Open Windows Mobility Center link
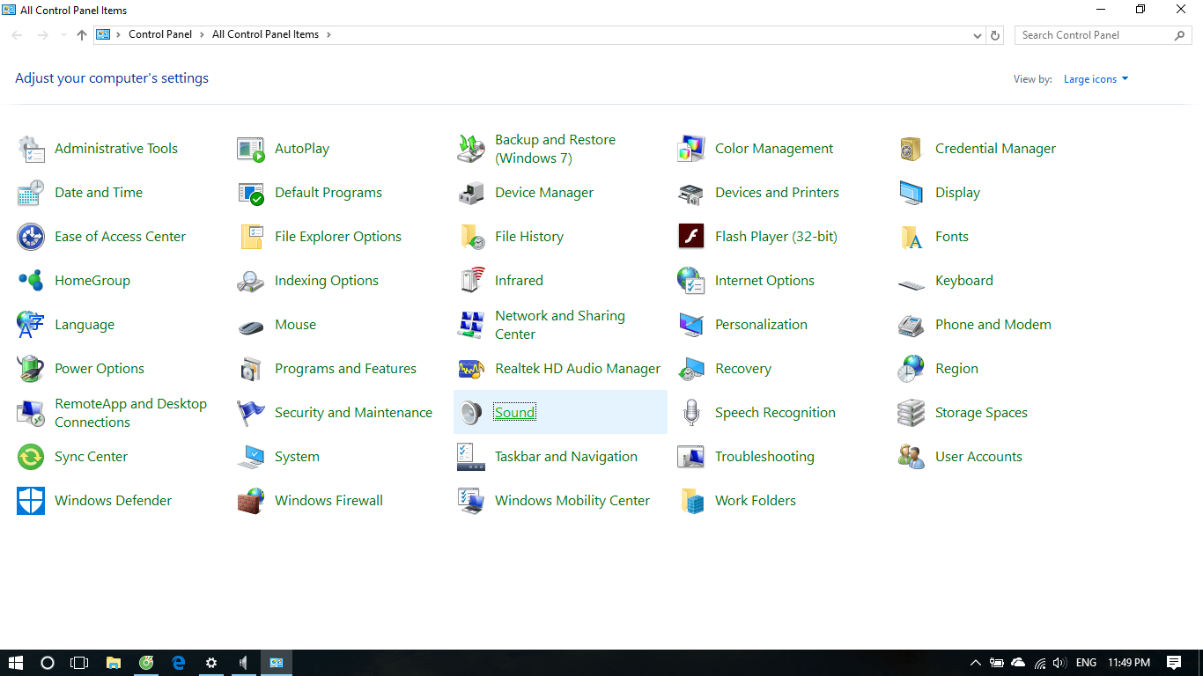 coord(572,501)
